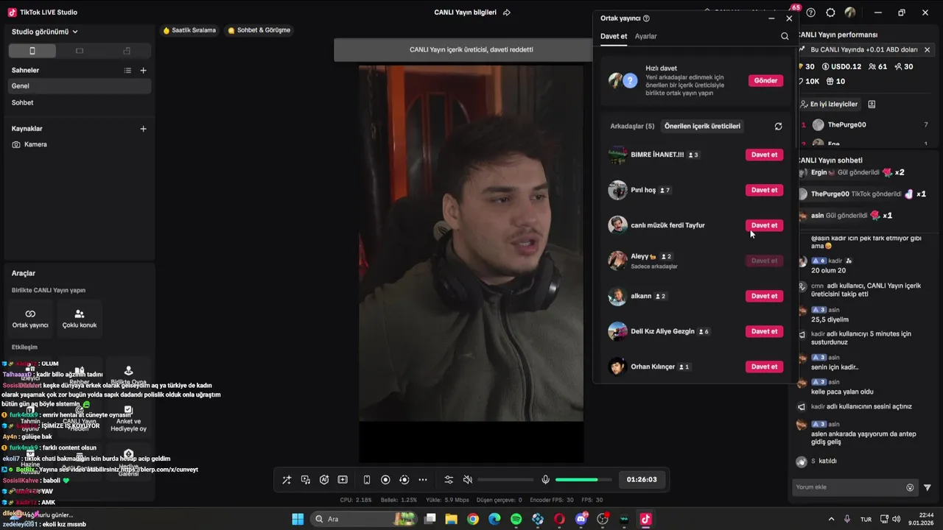Open the Çoklu konuk tool

(80, 318)
